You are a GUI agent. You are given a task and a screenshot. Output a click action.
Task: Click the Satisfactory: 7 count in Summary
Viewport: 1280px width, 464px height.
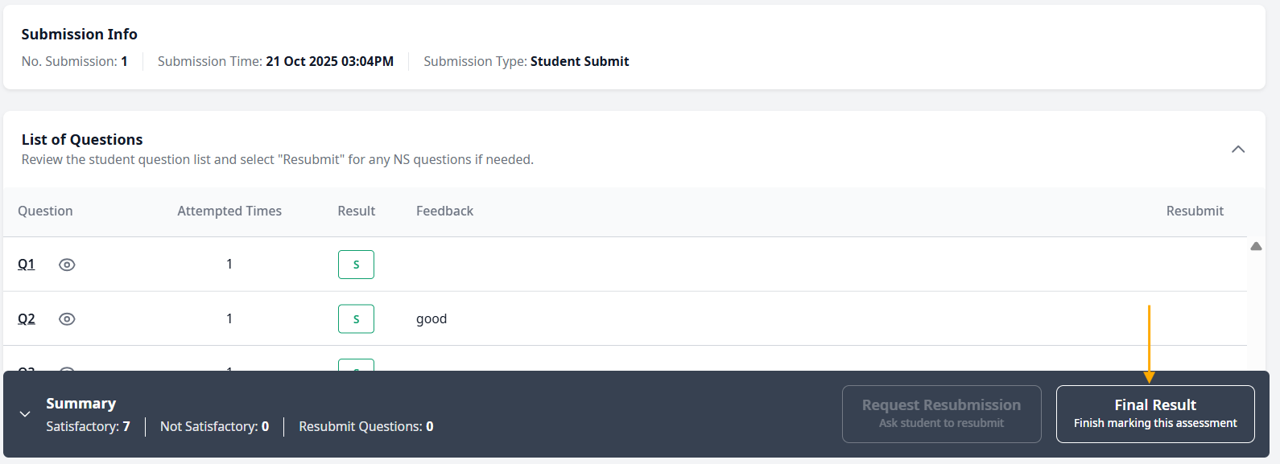coord(88,427)
